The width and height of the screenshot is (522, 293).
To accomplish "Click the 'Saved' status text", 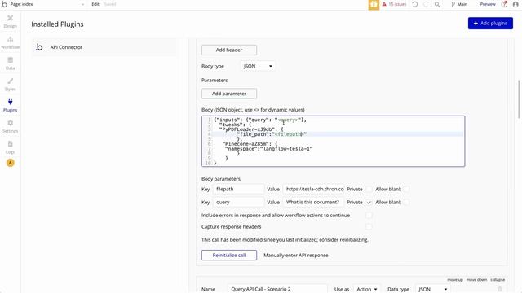I will click(x=110, y=4).
